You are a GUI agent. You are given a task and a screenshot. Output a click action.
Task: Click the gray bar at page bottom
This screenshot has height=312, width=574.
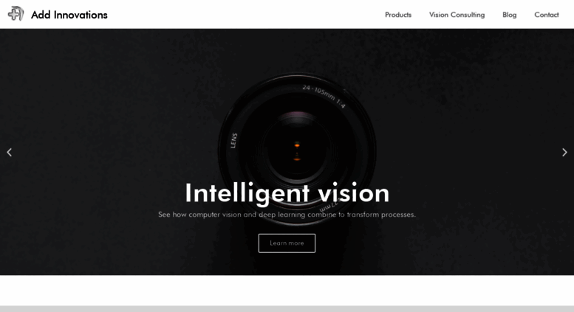287,309
